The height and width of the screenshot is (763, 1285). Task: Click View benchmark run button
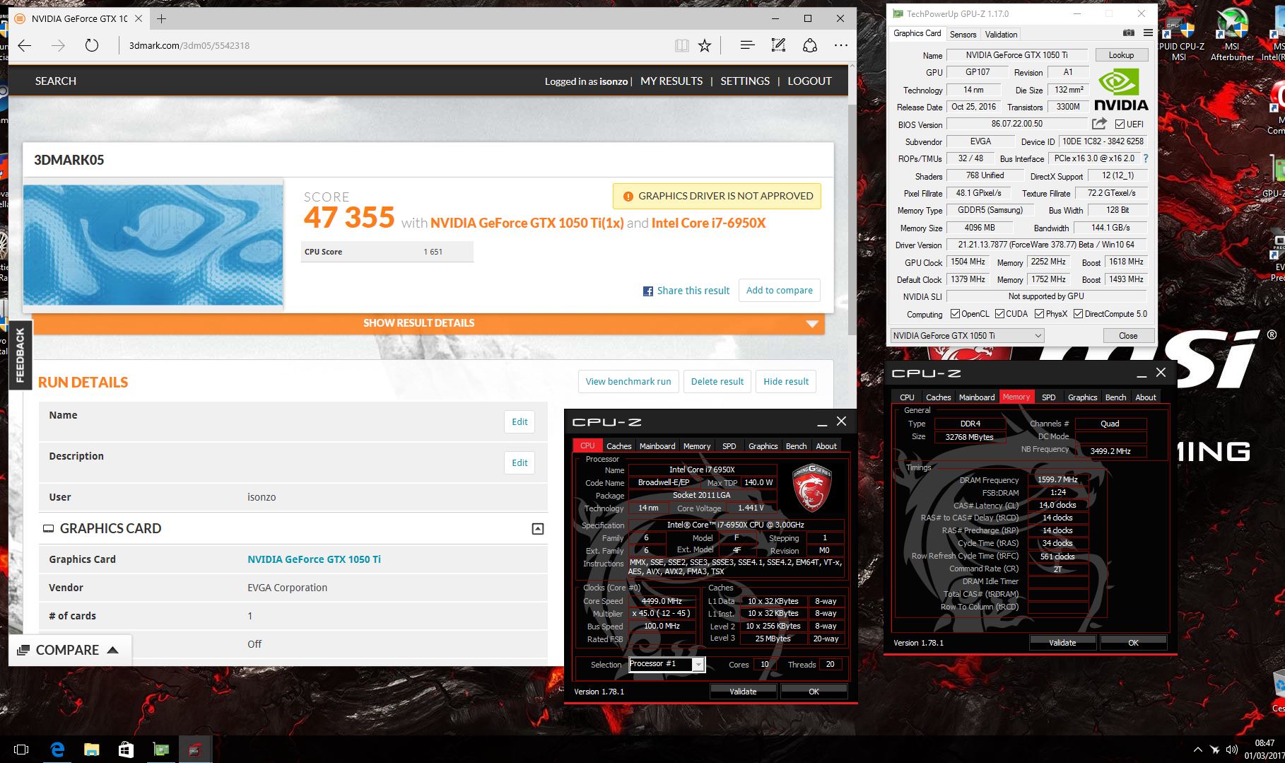628,382
